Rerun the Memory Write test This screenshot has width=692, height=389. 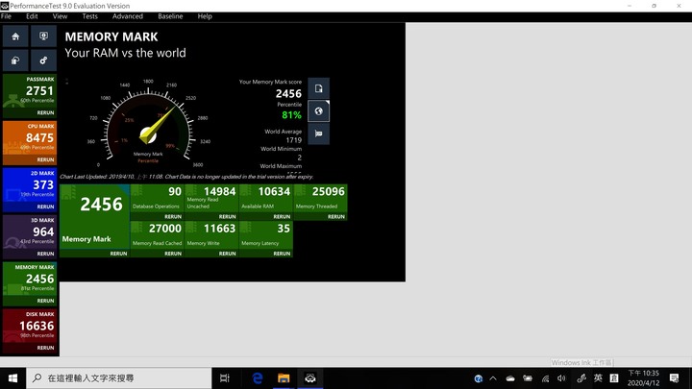coord(227,254)
